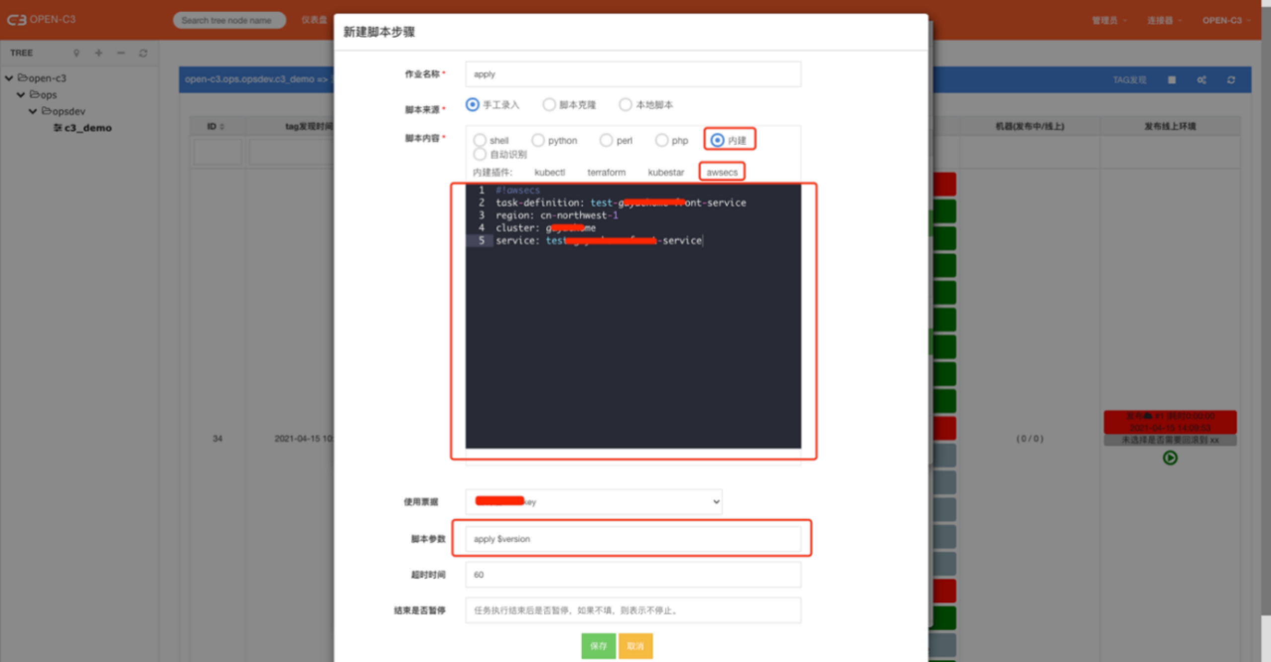Click the green play icon under release status
Viewport: 1271px width, 662px height.
tap(1170, 458)
